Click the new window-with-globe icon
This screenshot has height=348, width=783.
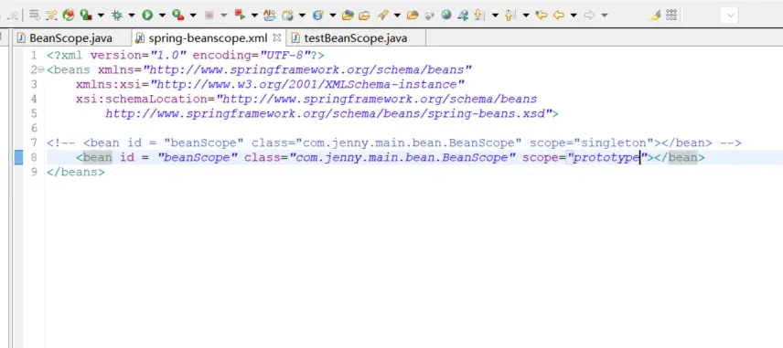click(x=287, y=15)
